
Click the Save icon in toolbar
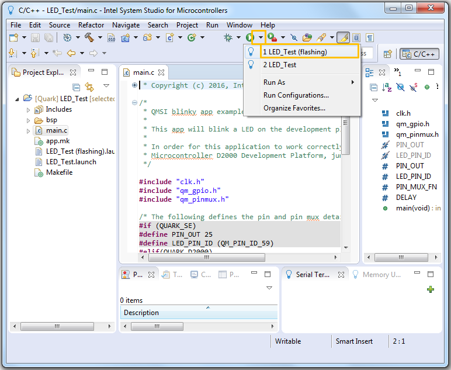[35, 37]
